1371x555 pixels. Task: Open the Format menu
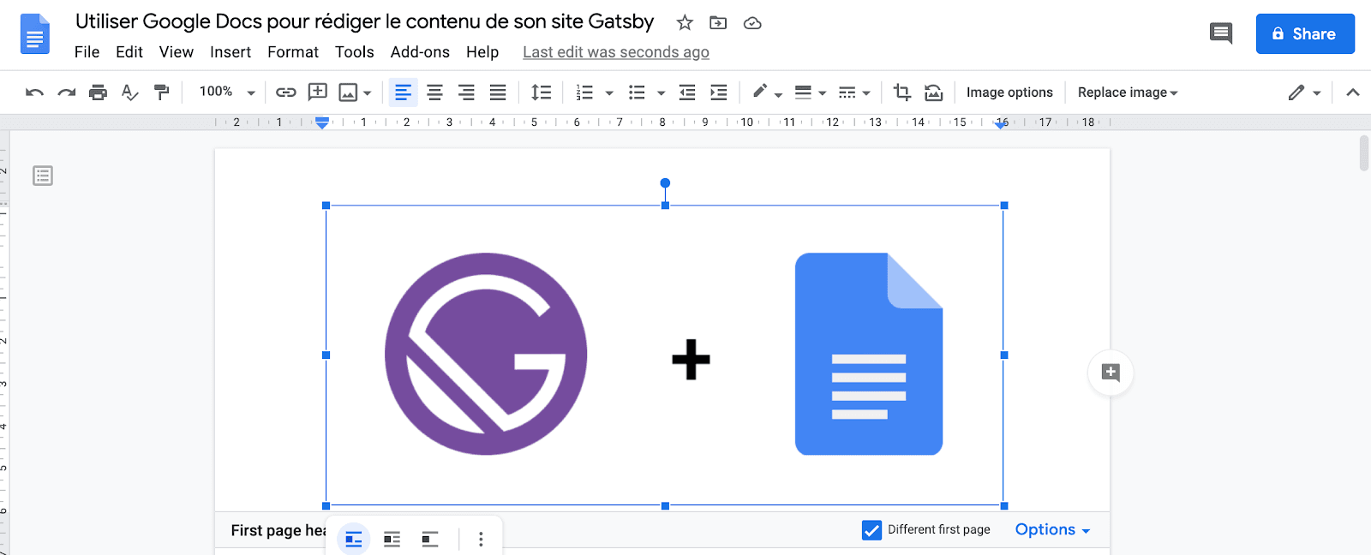click(x=293, y=52)
